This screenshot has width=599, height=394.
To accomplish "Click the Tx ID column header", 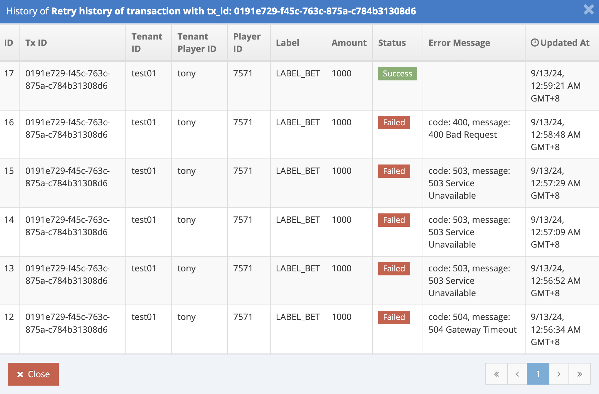I will pyautogui.click(x=36, y=43).
